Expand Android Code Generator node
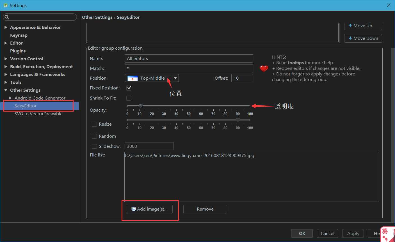Screen dimensions: 395x242 [10, 98]
